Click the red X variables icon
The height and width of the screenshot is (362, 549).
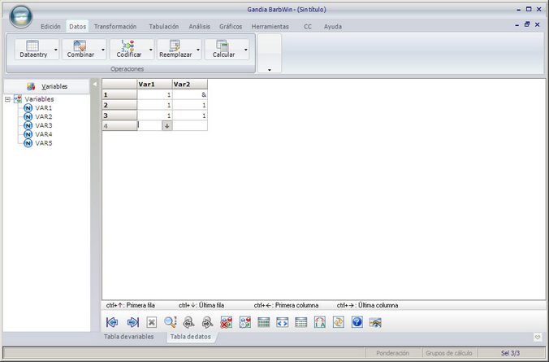click(x=227, y=322)
